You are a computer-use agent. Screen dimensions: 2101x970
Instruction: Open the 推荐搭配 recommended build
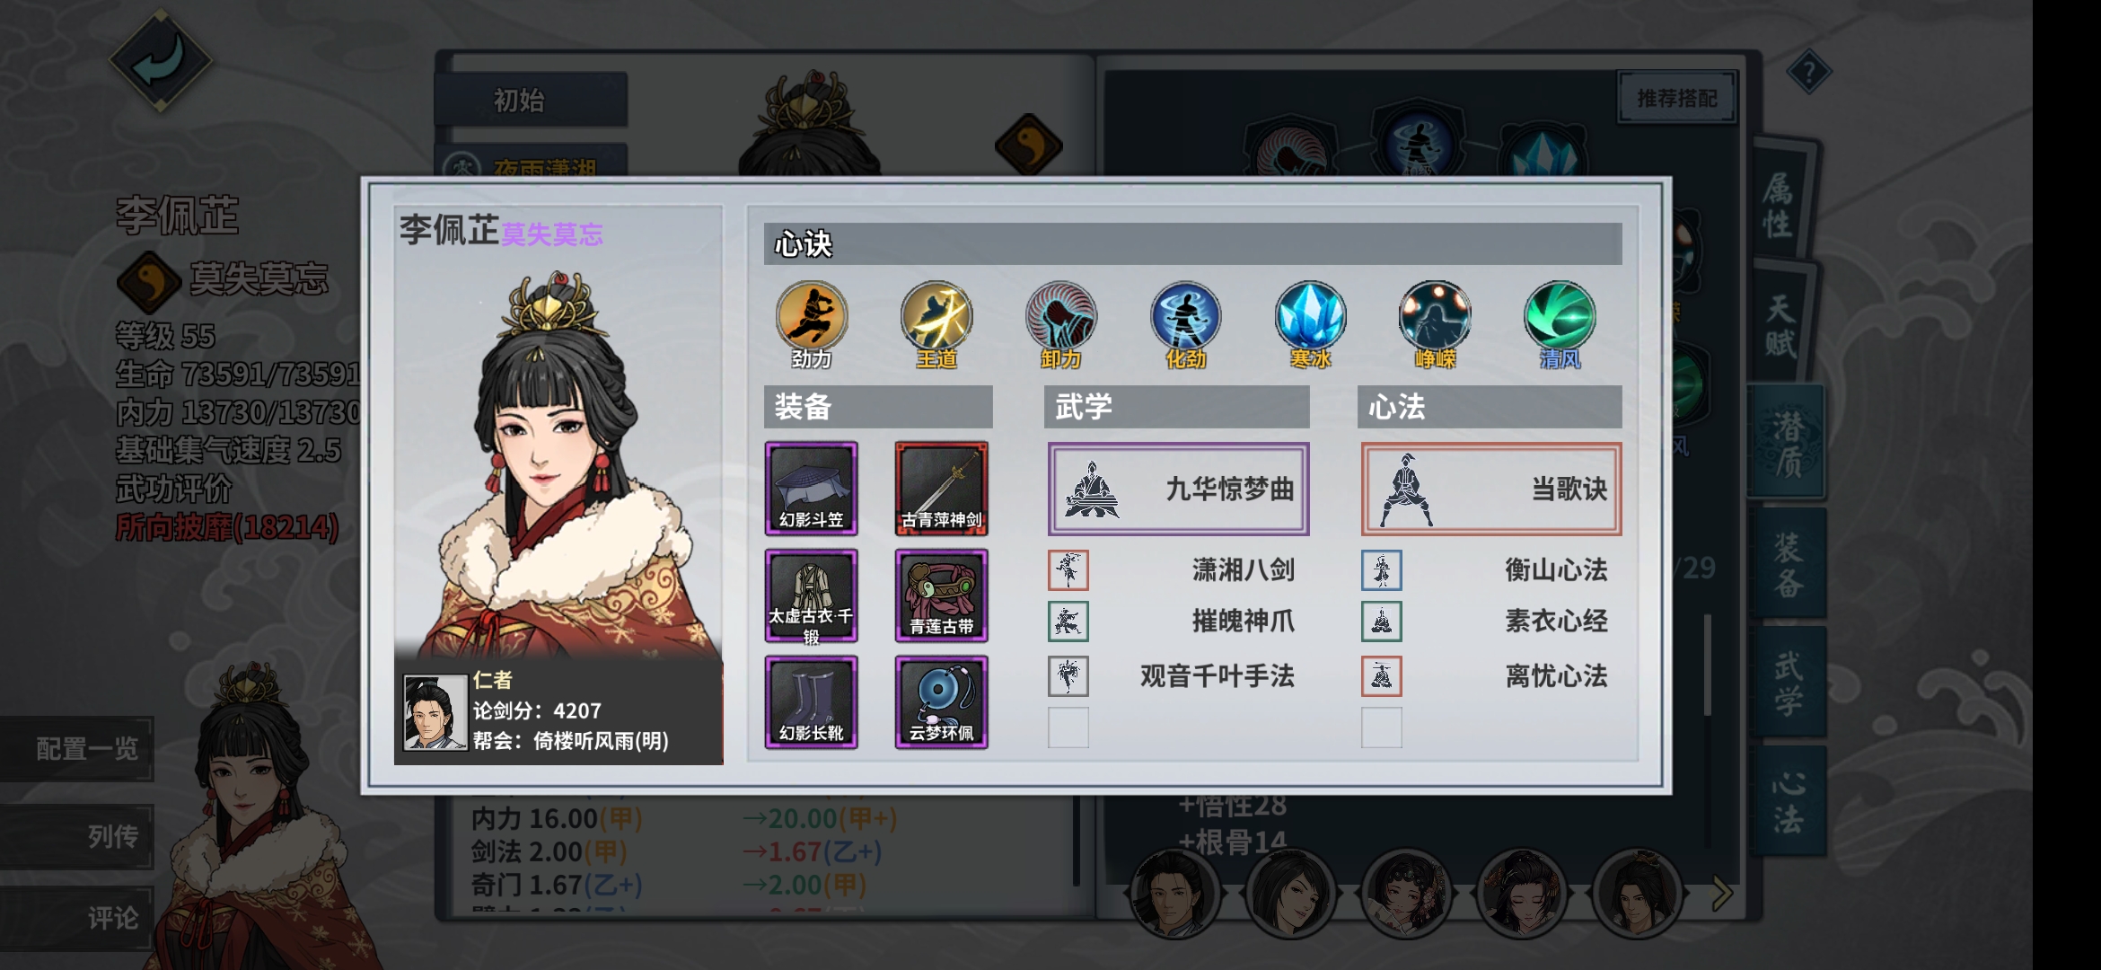pyautogui.click(x=1676, y=98)
